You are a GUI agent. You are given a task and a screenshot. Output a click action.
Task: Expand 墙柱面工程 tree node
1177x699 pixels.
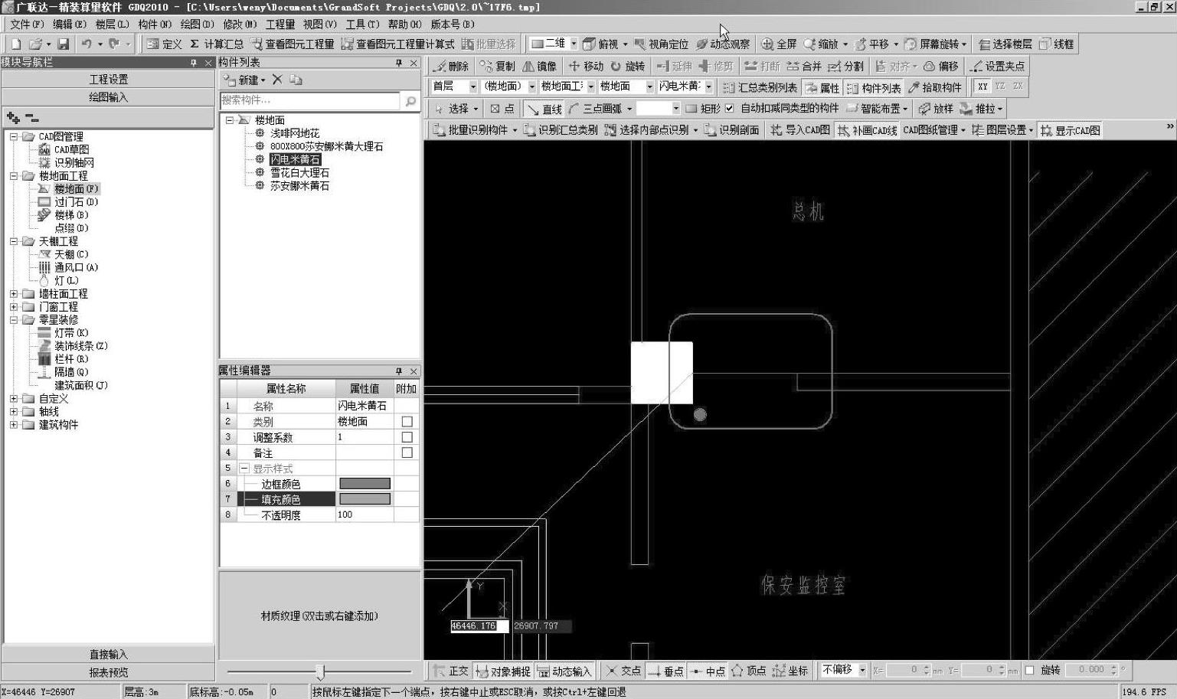(13, 293)
